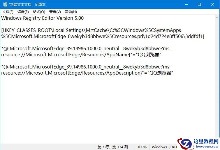This screenshot has height=150, width=220.
Task: Open the 帮助(H) menu
Action: click(71, 12)
